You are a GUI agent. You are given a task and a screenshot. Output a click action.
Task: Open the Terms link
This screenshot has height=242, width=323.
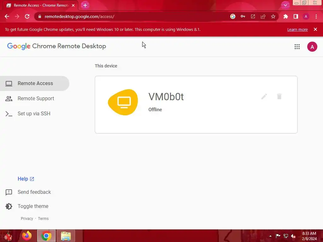coord(43,219)
